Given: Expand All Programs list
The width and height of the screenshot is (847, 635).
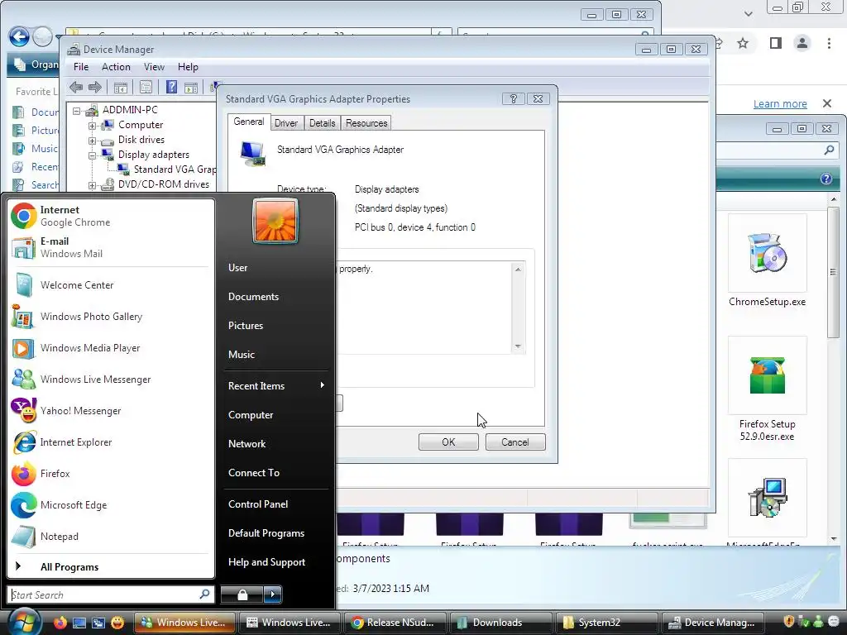Looking at the screenshot, I should (111, 567).
